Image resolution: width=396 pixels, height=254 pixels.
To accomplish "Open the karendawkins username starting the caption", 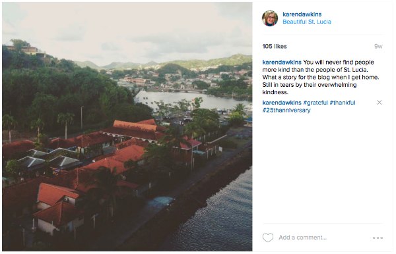I will 282,62.
